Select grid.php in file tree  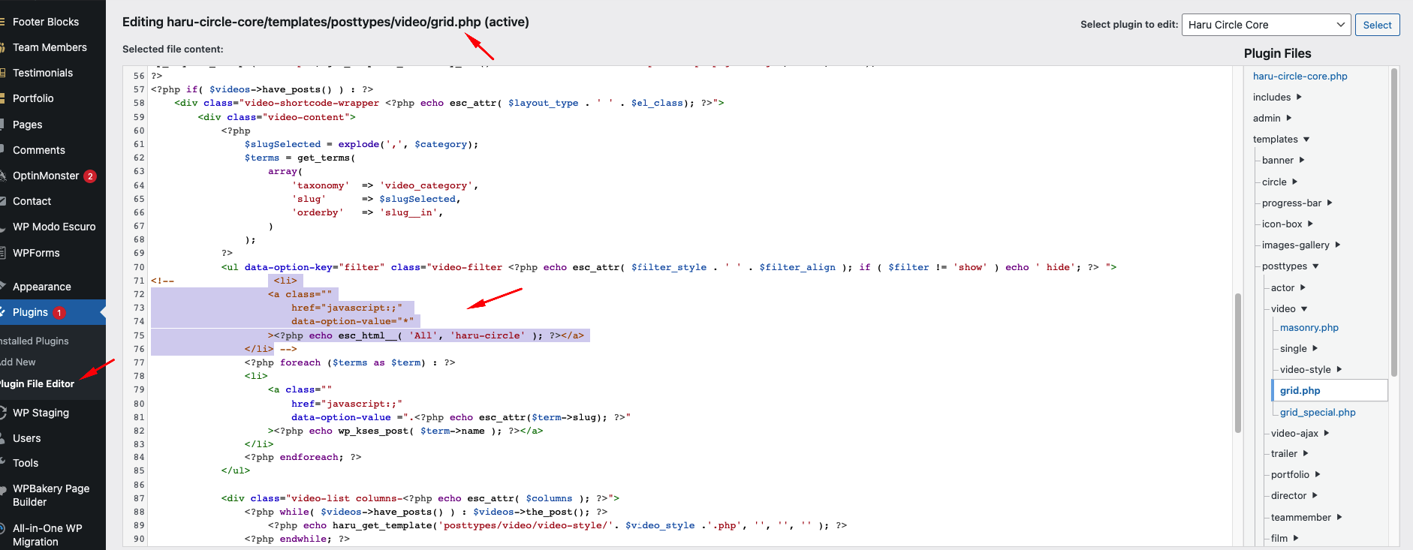[x=1329, y=390]
